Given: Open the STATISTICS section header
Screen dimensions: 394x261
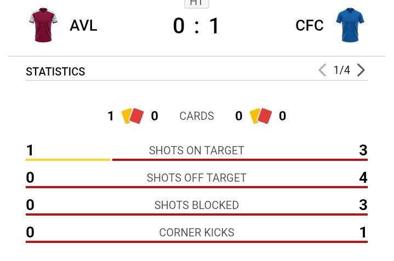Looking at the screenshot, I should point(55,72).
